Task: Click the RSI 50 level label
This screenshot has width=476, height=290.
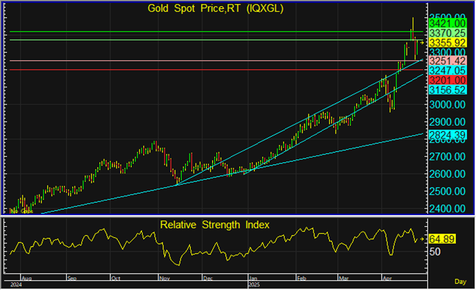Action: (435, 252)
